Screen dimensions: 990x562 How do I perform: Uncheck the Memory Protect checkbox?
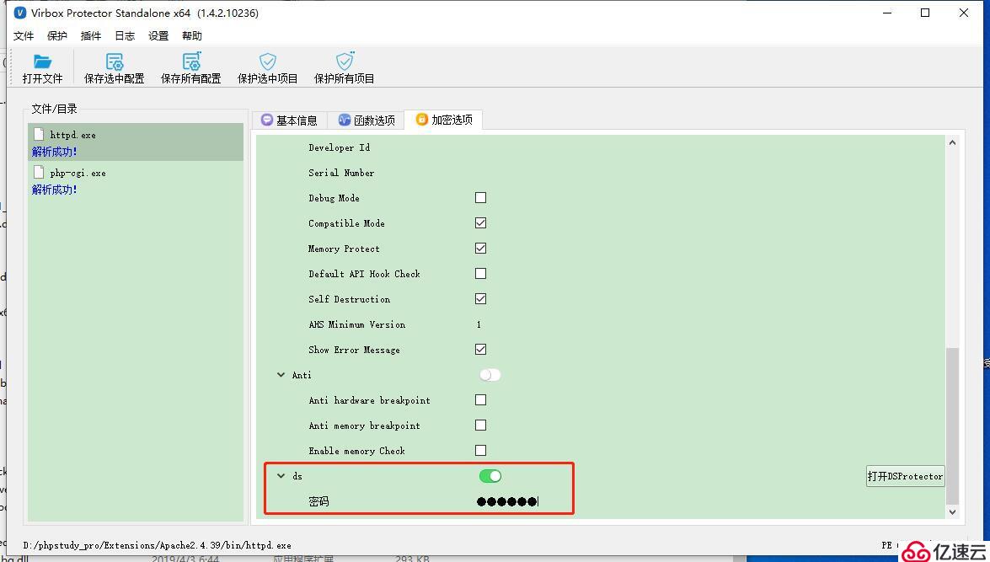(x=480, y=249)
